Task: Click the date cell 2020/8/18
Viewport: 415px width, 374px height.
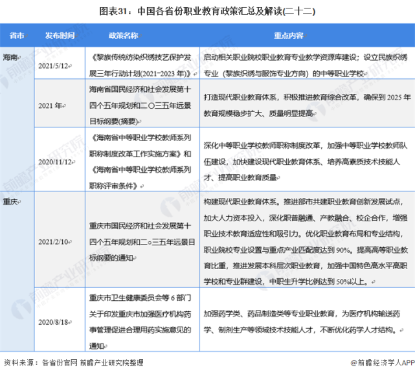Action: pyautogui.click(x=60, y=320)
